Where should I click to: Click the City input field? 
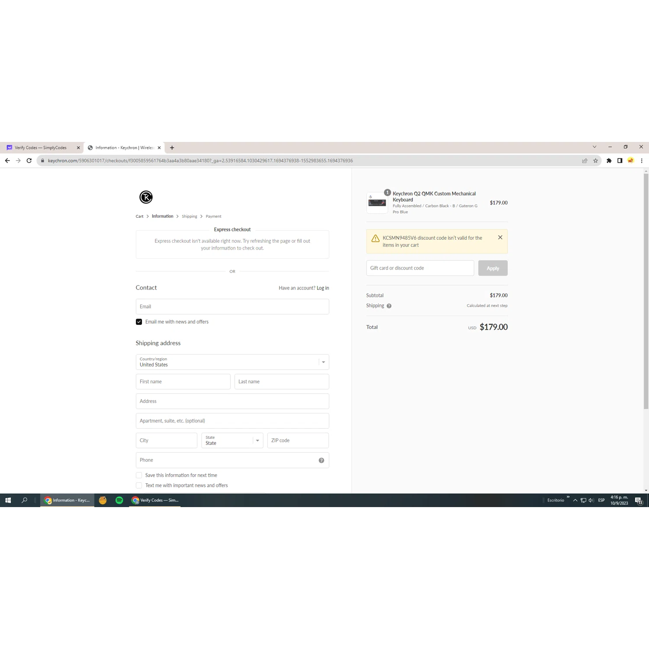[167, 440]
